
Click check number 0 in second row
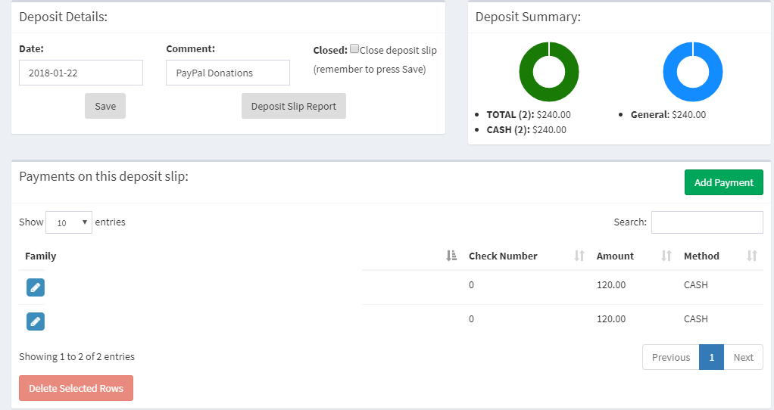471,318
